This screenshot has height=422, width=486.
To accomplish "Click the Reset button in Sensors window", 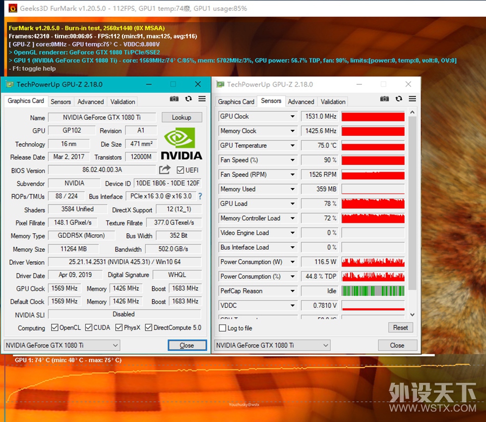I will pos(401,327).
